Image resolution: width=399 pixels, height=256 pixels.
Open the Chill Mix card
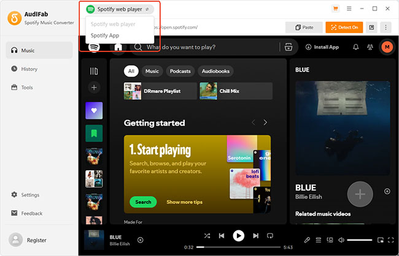(236, 91)
